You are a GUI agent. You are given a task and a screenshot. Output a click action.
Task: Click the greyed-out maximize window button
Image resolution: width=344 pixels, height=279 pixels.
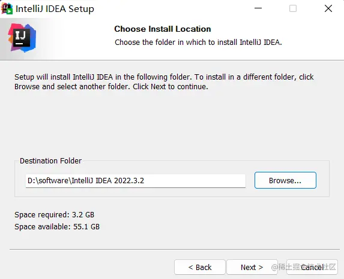(x=293, y=8)
